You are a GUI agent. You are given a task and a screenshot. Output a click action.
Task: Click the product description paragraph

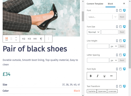40,62
